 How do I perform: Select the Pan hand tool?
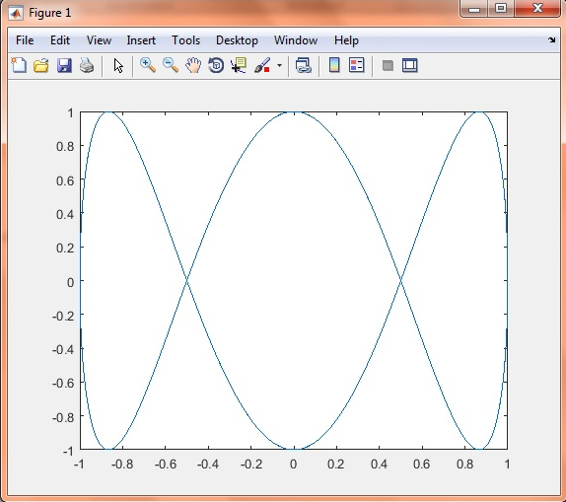point(193,65)
